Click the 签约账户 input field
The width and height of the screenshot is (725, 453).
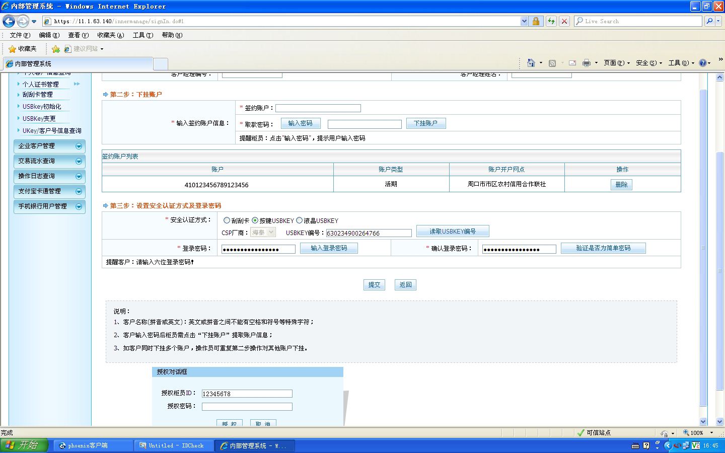(318, 108)
